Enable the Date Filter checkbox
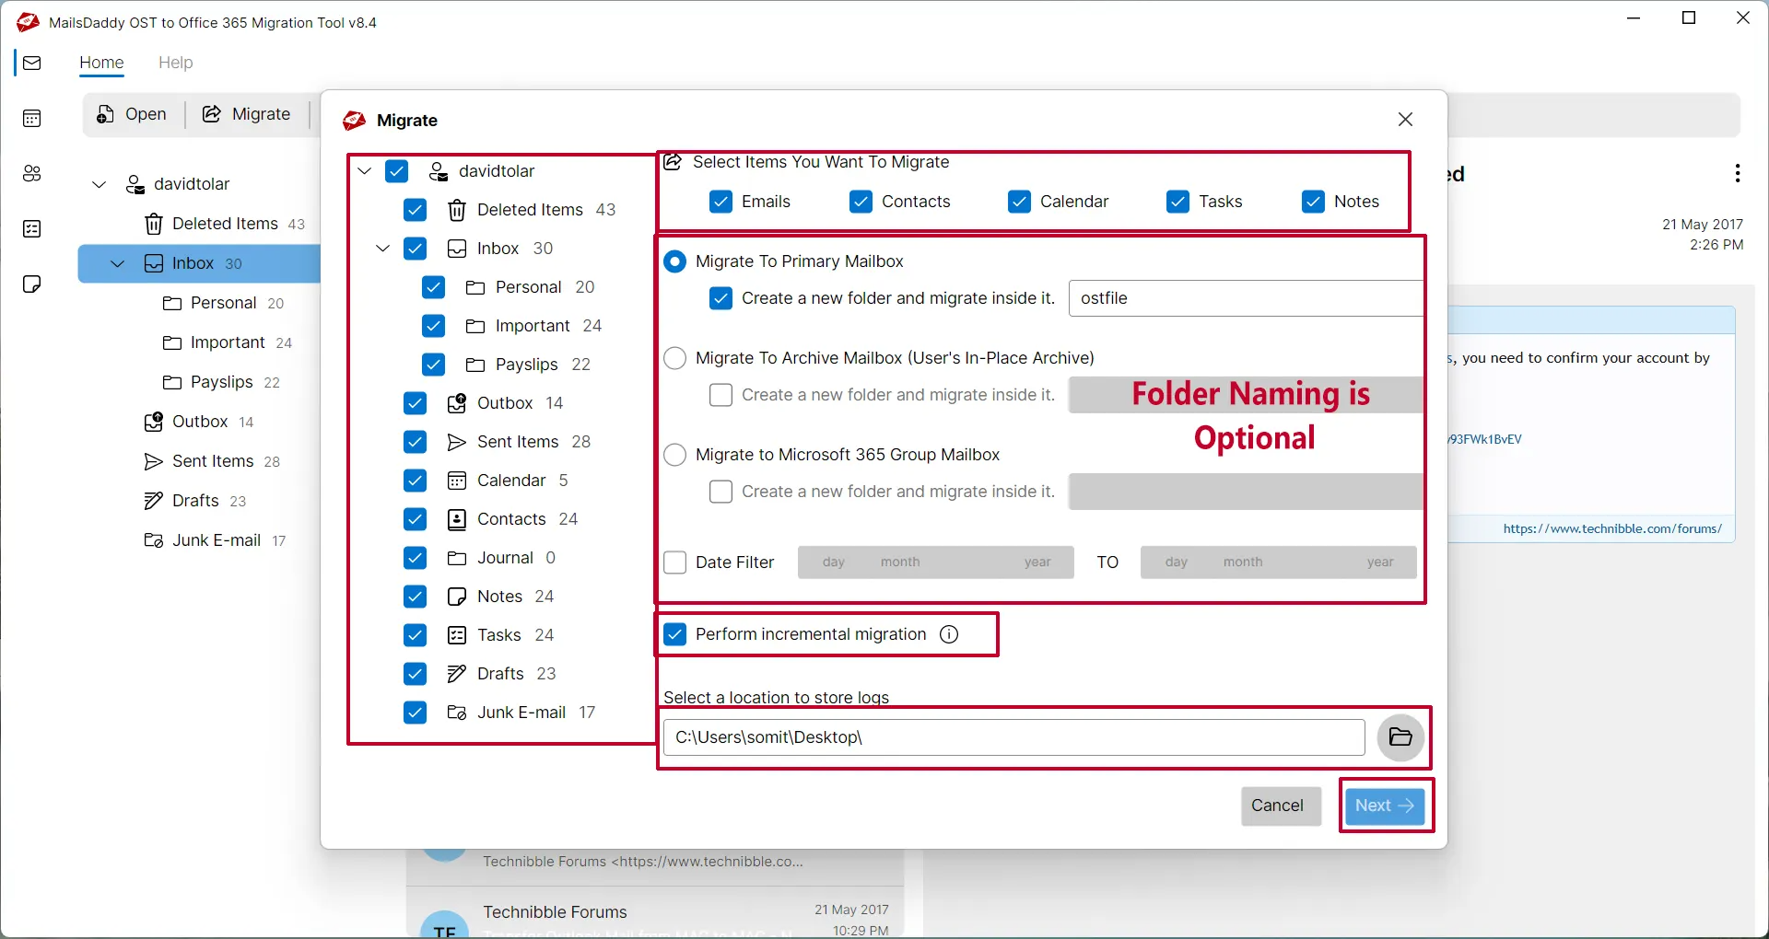Viewport: 1769px width, 939px height. click(x=675, y=562)
